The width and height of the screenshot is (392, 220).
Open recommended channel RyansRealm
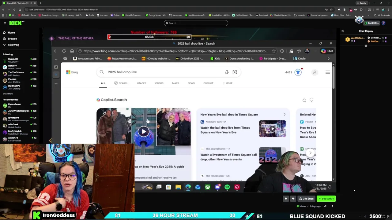pos(20,105)
